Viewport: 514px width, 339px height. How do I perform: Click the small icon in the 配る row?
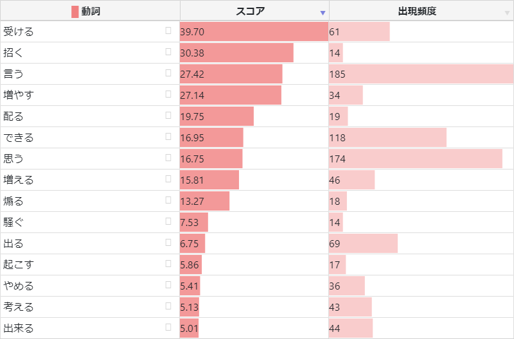tap(168, 115)
